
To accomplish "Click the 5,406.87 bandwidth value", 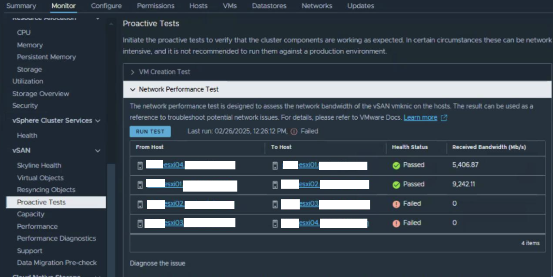I will [465, 165].
